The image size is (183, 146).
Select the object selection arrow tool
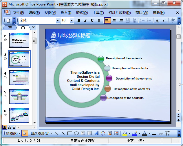pyautogui.click(x=25, y=133)
